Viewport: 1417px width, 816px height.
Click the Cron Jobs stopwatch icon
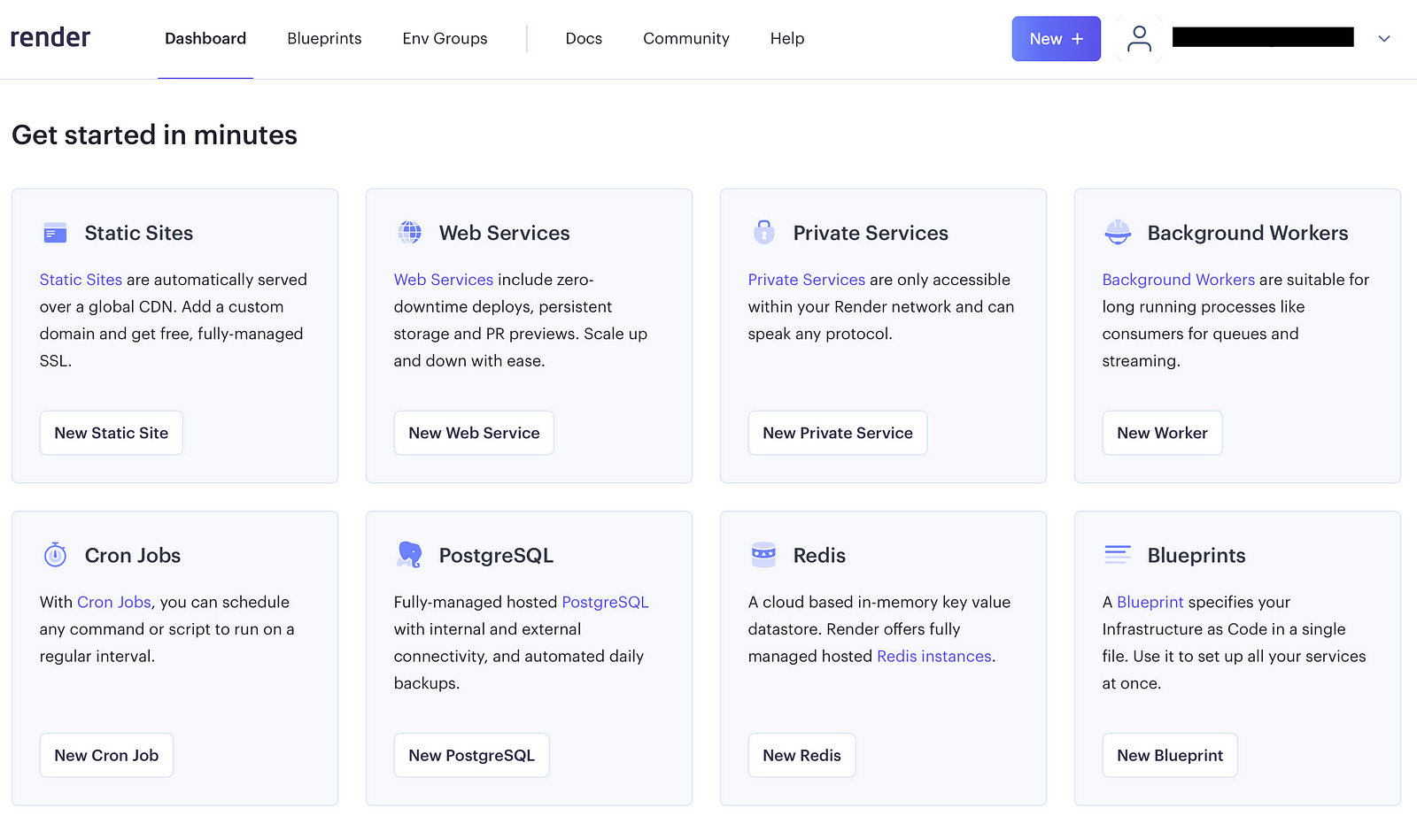click(x=55, y=555)
